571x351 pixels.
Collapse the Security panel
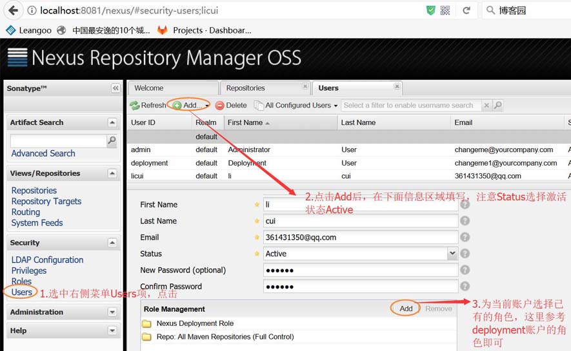pyautogui.click(x=112, y=243)
